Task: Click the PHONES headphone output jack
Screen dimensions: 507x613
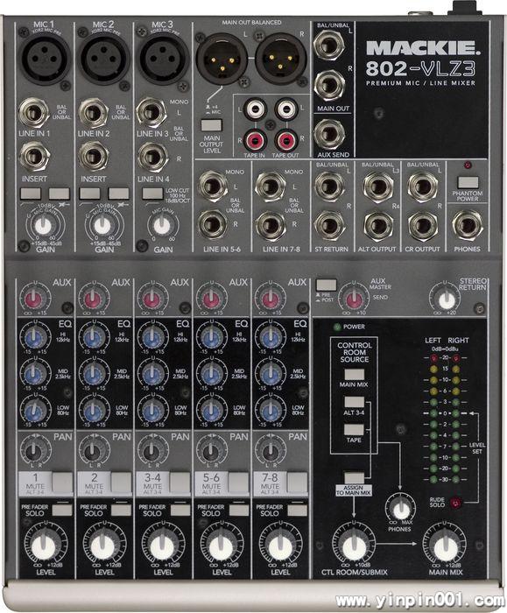Action: pyautogui.click(x=467, y=225)
